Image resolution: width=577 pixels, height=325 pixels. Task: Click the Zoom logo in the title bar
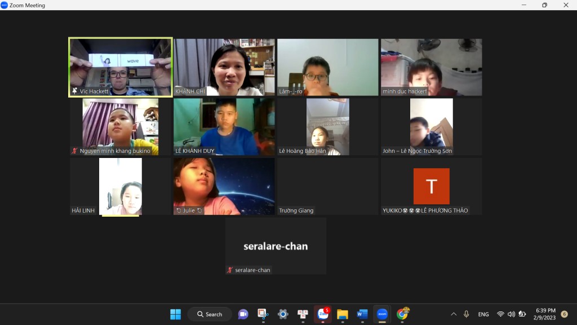pos(5,5)
